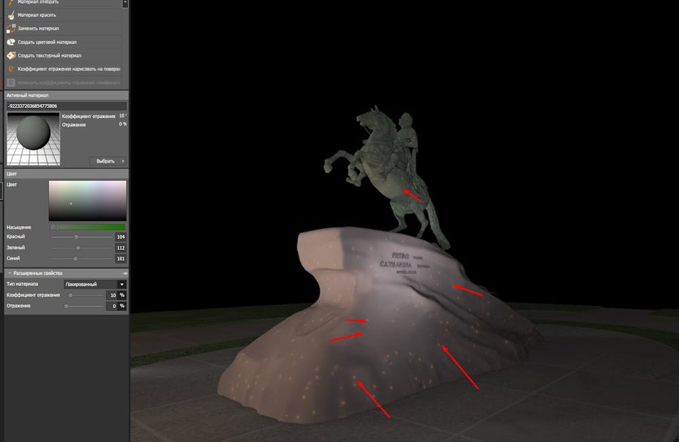679x442 pixels.
Task: Click the Отражение 0 % text beside the preview
Action: 94,125
